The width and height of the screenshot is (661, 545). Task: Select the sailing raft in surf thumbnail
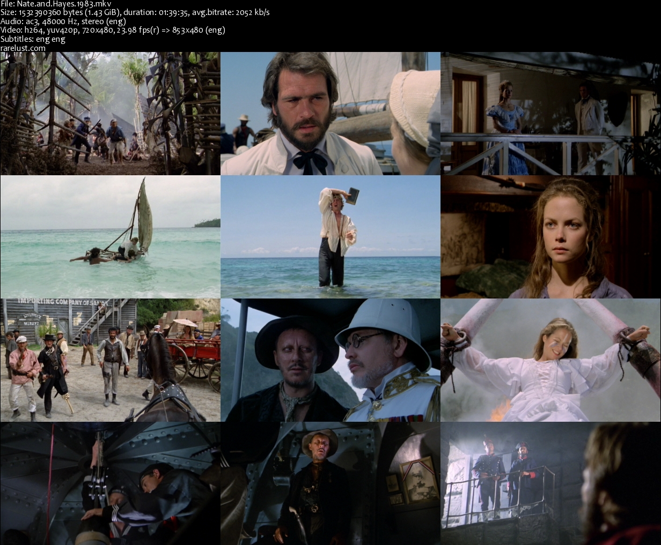coord(110,237)
